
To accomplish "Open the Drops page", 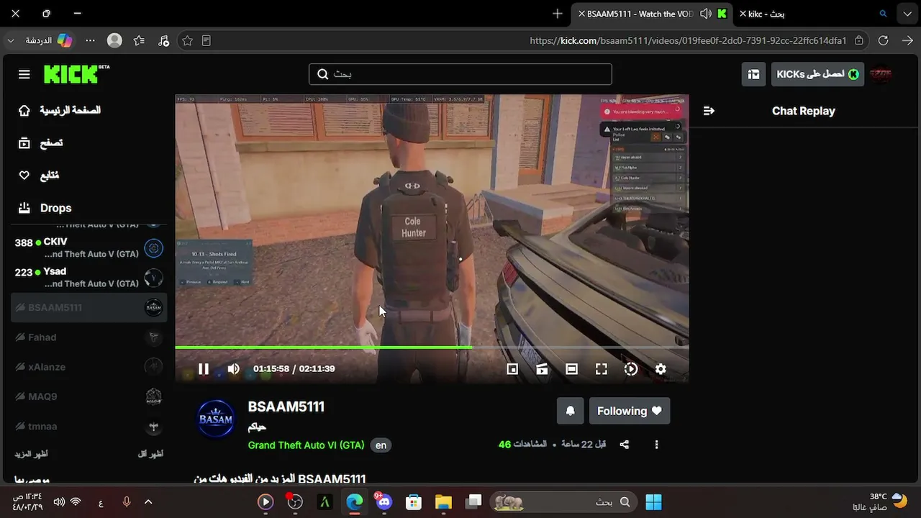I will [x=45, y=208].
